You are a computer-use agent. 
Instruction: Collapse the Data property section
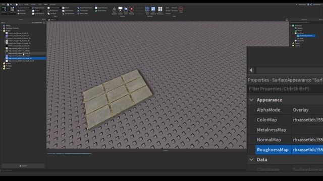[x=251, y=159]
